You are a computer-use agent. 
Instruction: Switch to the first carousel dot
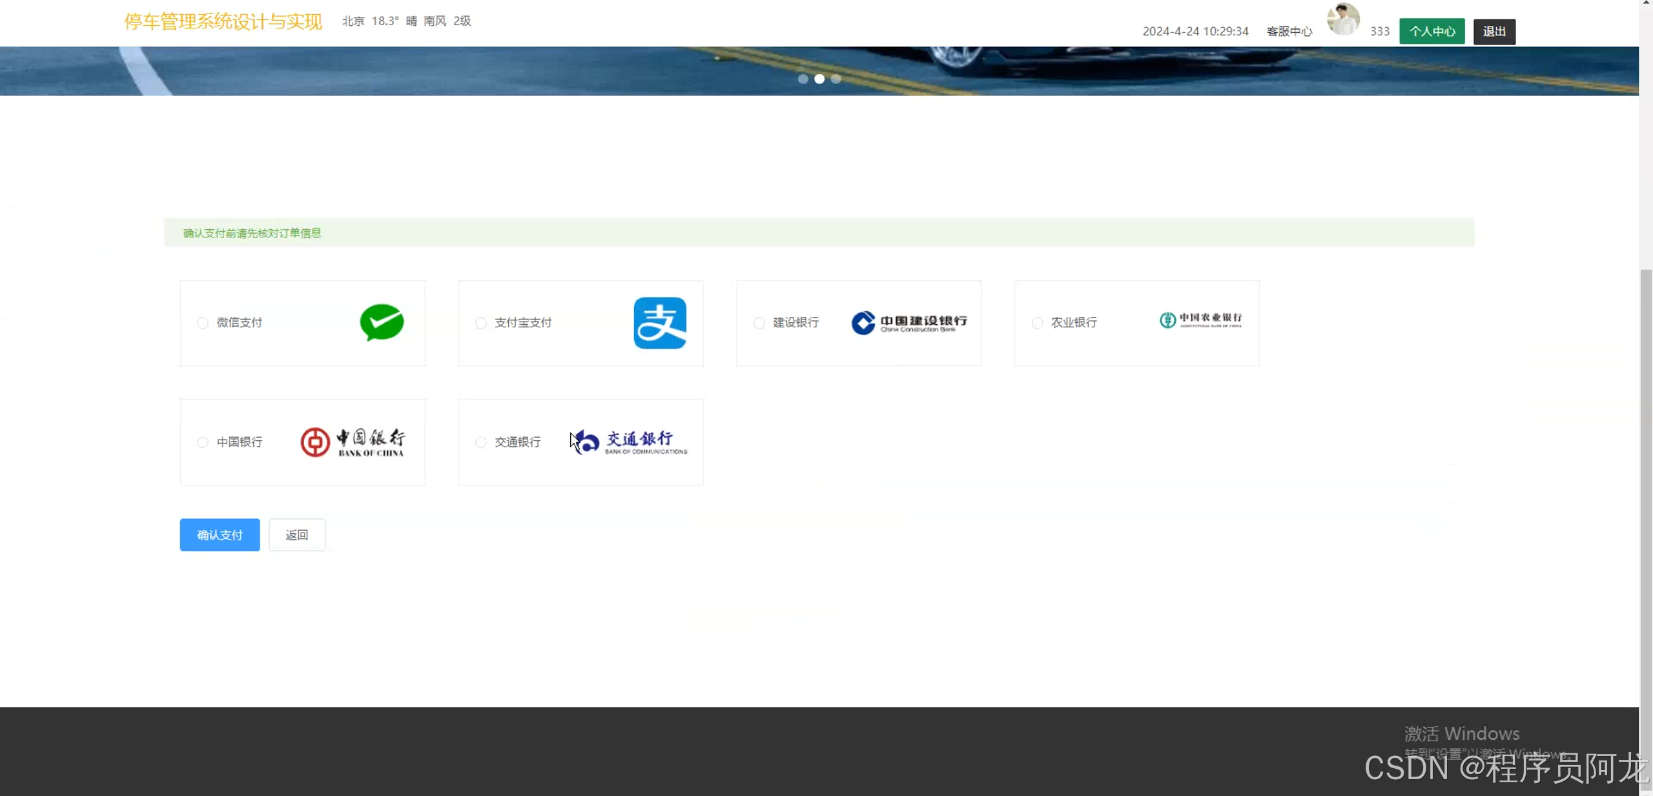click(x=803, y=79)
